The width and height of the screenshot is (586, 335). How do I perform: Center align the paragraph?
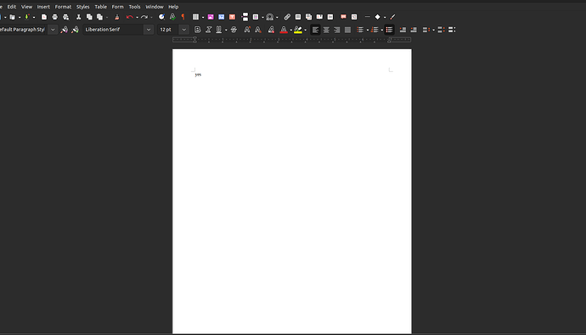pos(326,30)
